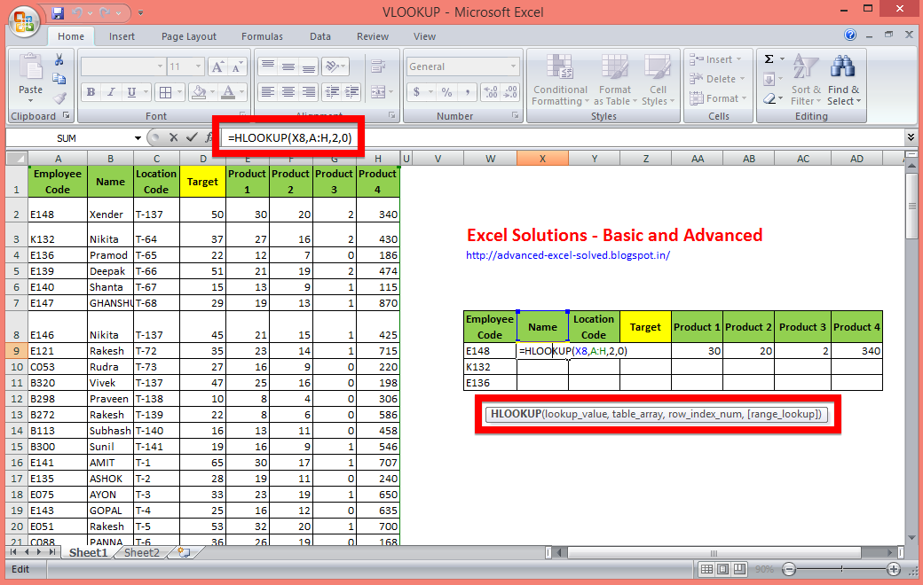The image size is (923, 585).
Task: Confirm the formula with the Enter checkmark icon
Action: coord(190,137)
